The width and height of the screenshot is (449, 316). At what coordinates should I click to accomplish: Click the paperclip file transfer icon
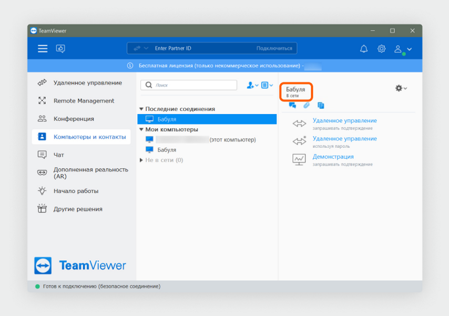[x=307, y=106]
